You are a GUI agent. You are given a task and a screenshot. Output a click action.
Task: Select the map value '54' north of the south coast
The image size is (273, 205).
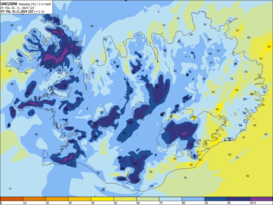[175, 159]
